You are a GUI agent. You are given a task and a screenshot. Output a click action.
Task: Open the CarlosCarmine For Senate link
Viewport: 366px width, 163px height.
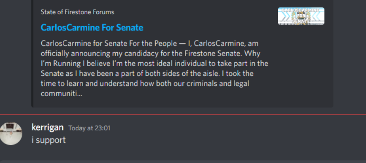pos(92,28)
